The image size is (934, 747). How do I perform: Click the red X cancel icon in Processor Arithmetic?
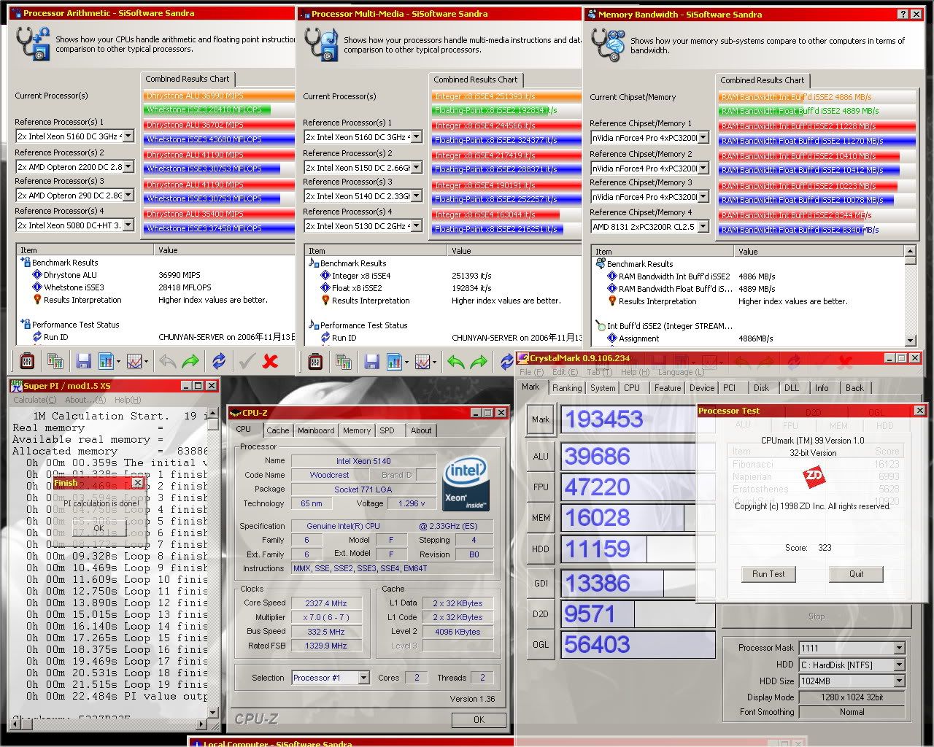pos(271,361)
